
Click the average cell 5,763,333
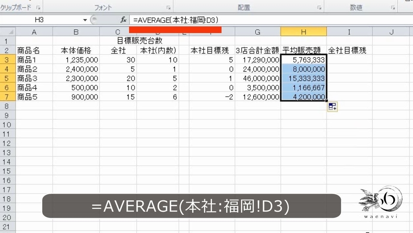(x=303, y=60)
